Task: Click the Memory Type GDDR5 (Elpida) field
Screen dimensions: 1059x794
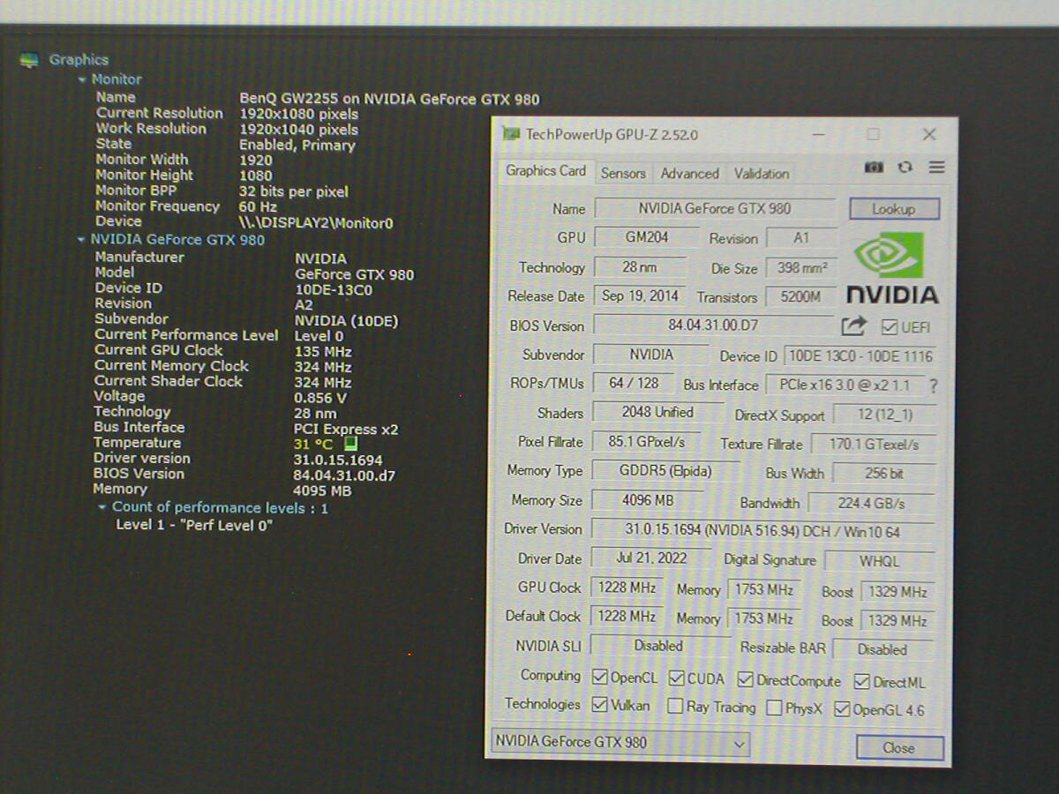Action: 665,471
